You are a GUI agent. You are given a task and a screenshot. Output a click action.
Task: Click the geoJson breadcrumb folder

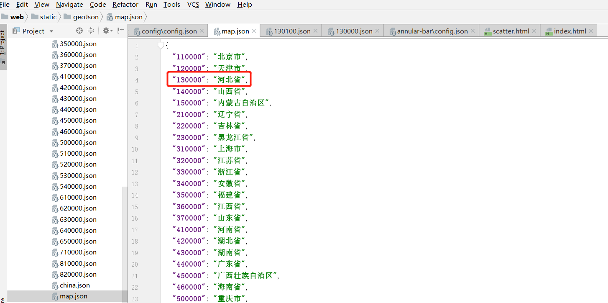coord(82,17)
